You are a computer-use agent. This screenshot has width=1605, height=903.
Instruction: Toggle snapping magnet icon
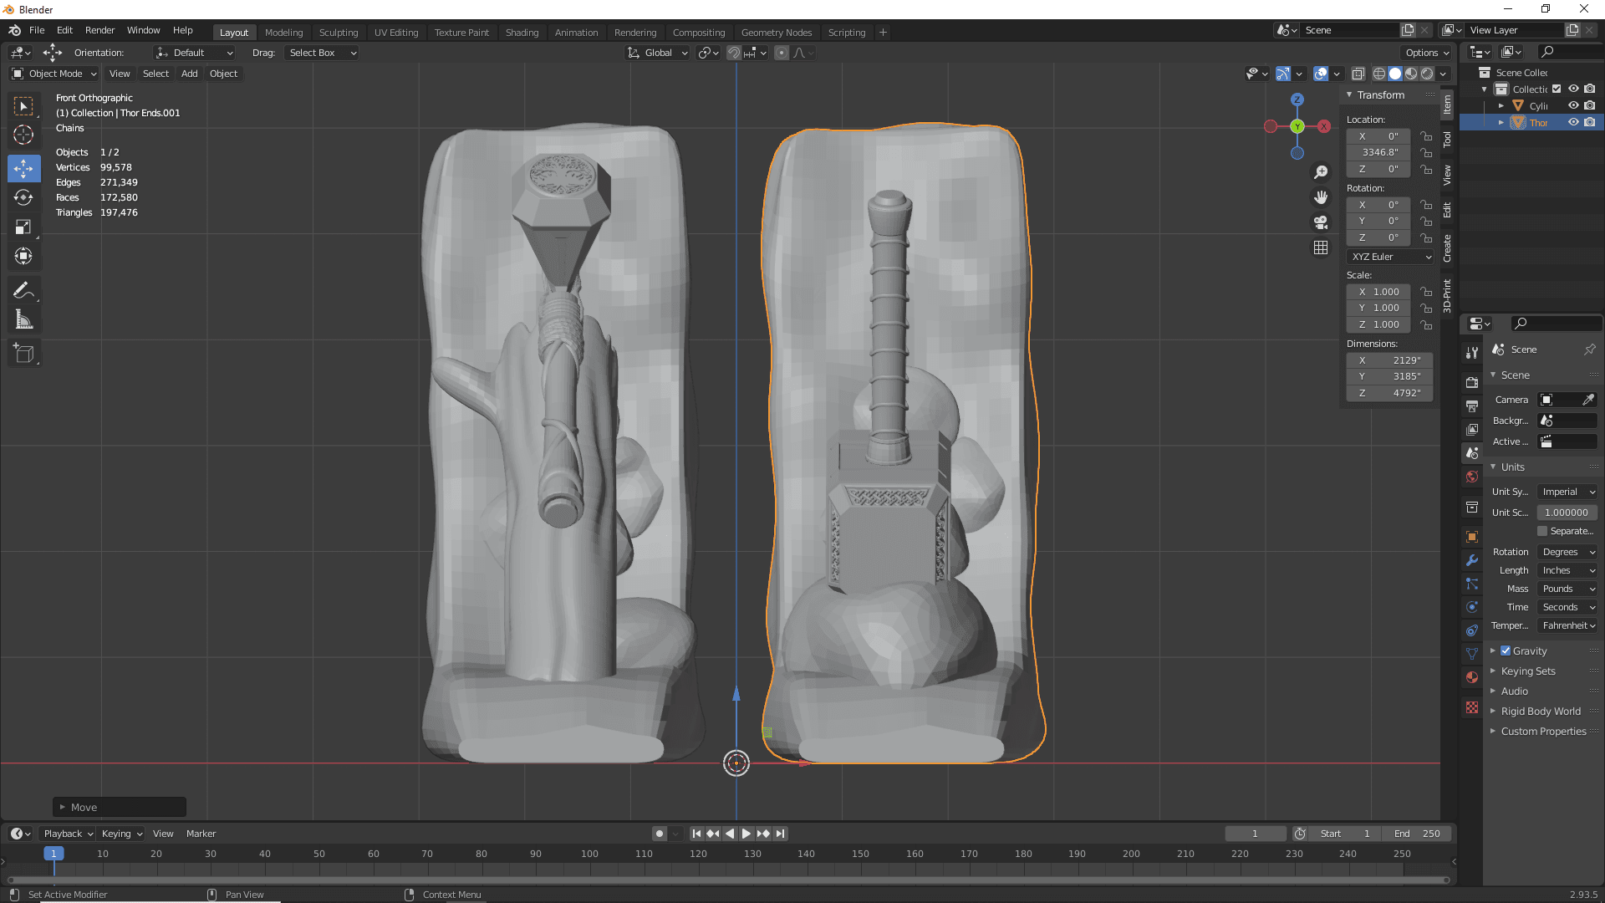click(733, 53)
